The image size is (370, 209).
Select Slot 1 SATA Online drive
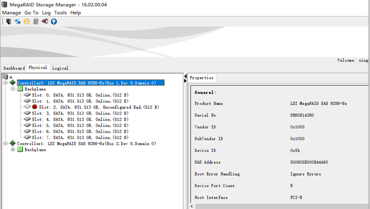(80, 101)
